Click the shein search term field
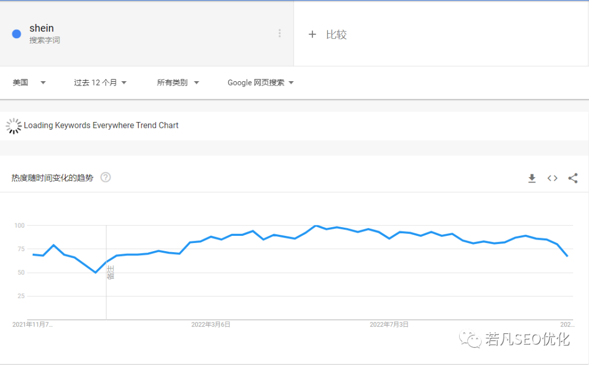 41,28
